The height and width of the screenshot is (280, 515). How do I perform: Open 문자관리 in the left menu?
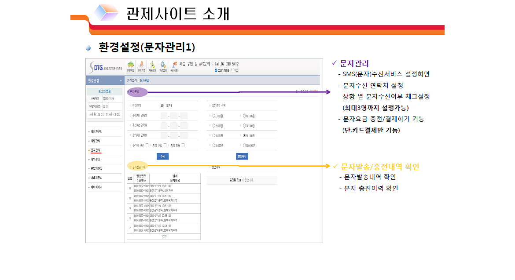point(95,150)
